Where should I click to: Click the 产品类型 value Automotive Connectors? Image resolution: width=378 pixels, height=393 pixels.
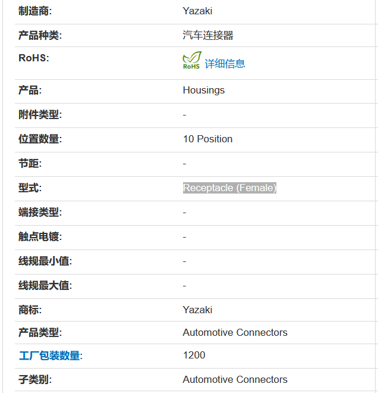235,333
